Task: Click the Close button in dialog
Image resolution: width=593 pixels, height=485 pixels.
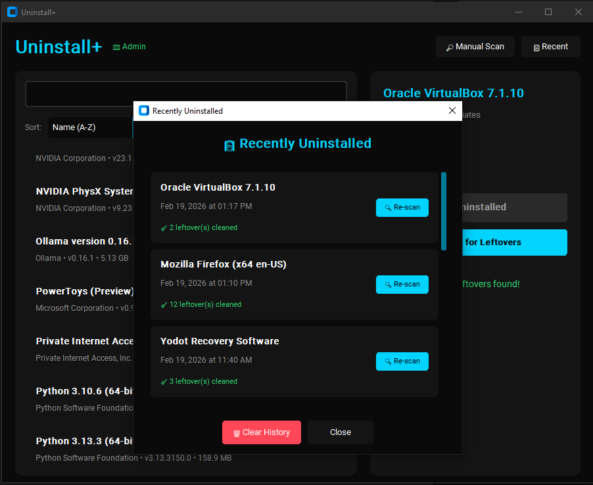Action: [341, 432]
